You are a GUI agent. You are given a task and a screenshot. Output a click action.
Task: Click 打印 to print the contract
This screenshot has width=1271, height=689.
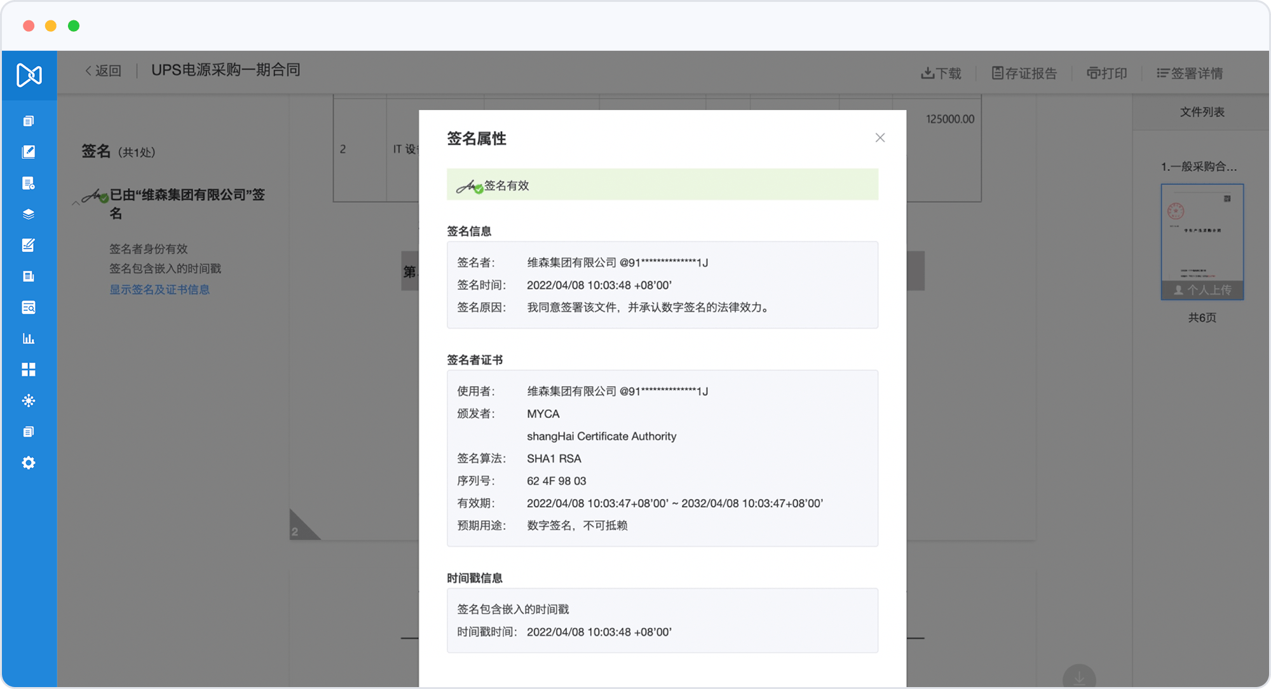pos(1107,74)
